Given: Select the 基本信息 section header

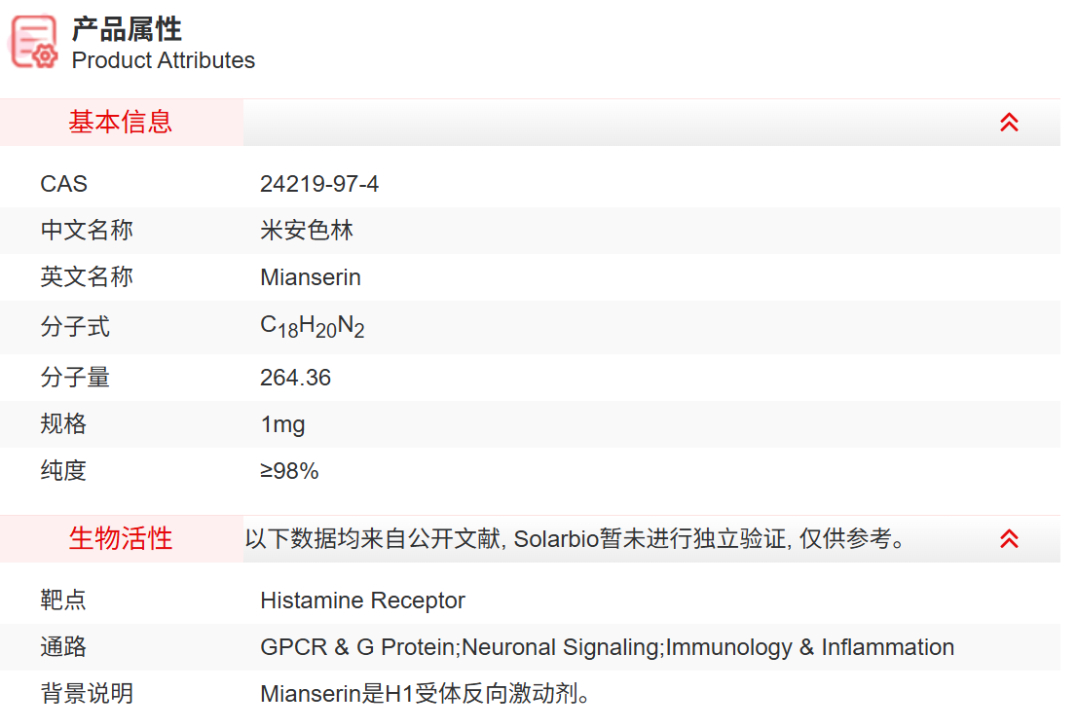Looking at the screenshot, I should tap(121, 123).
